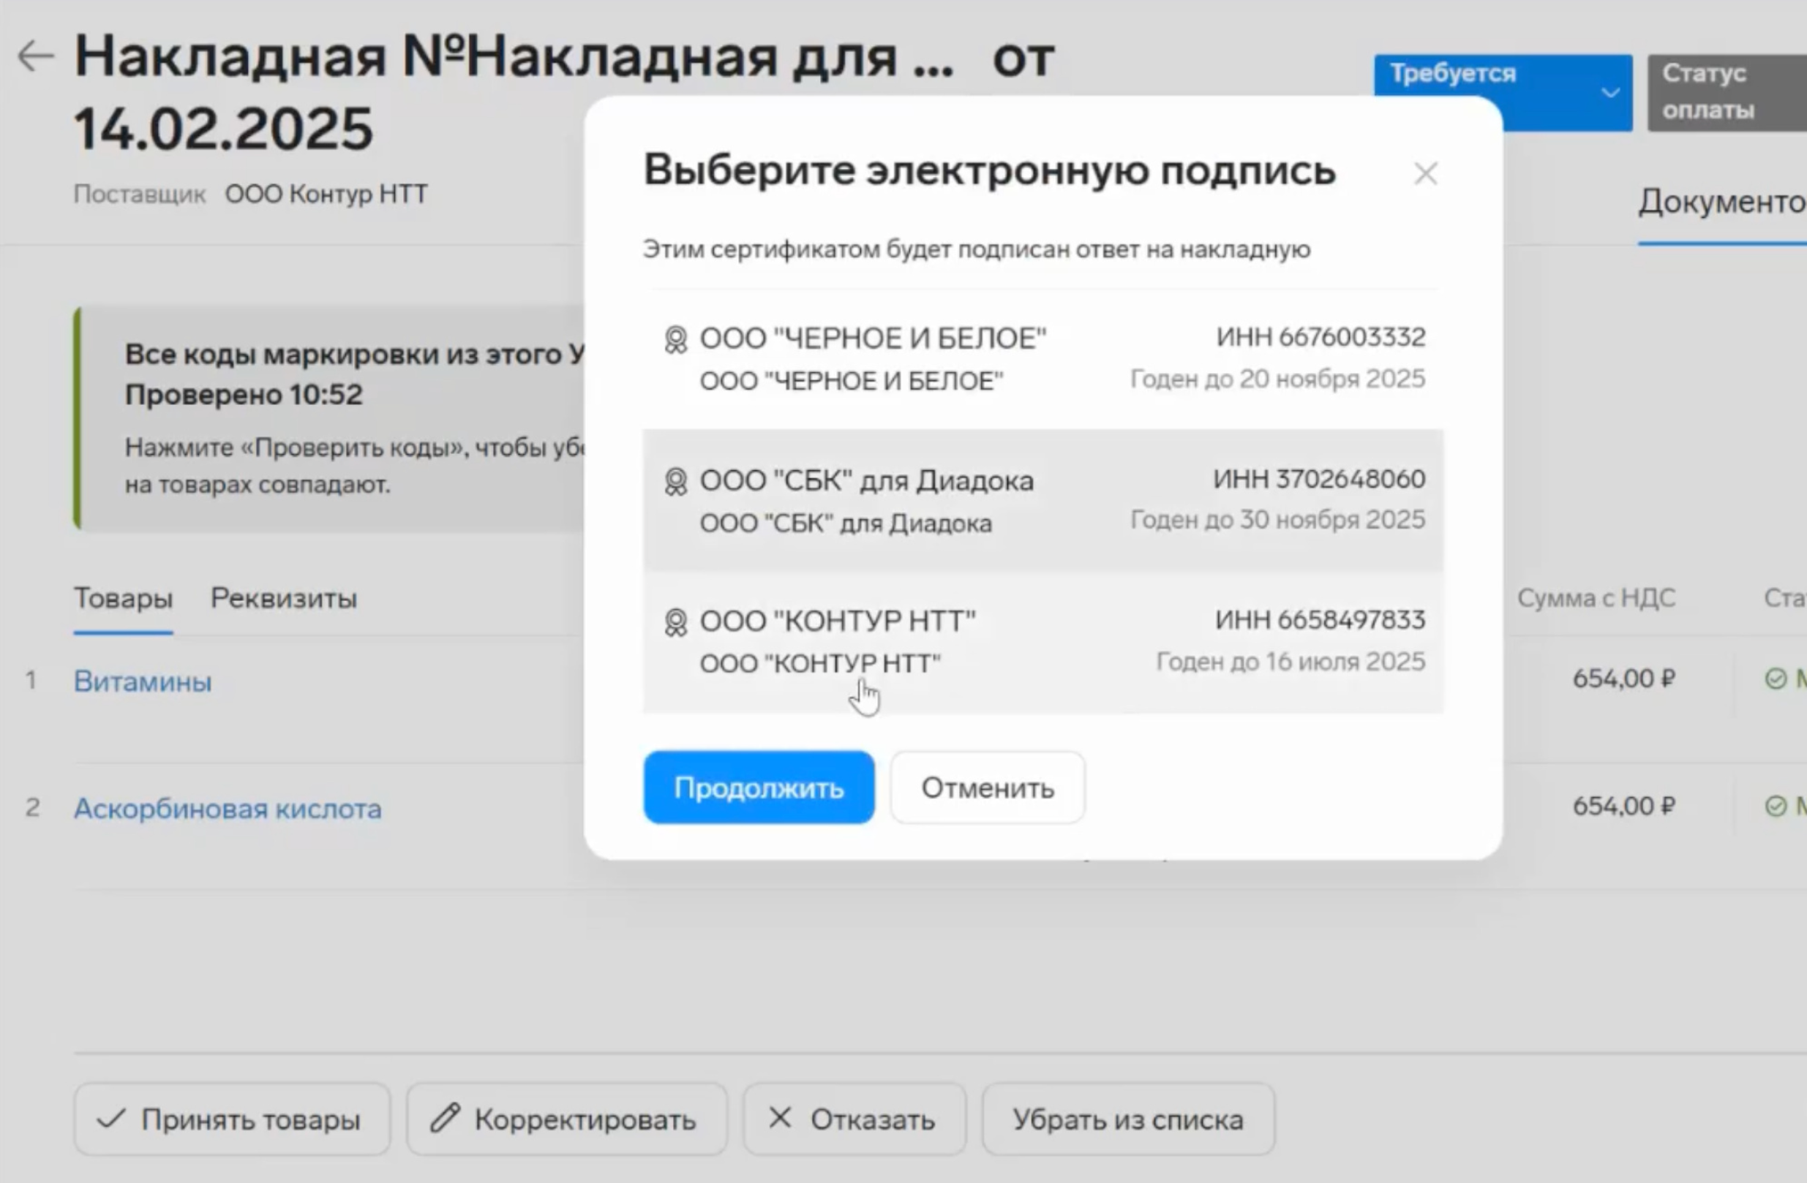Screen dimensions: 1807x1183
Task: Click the Сумма с НДС column header
Action: click(x=1596, y=599)
